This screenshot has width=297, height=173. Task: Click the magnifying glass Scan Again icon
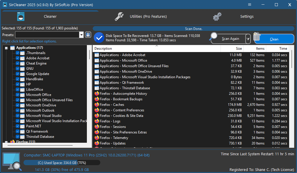coord(214,36)
